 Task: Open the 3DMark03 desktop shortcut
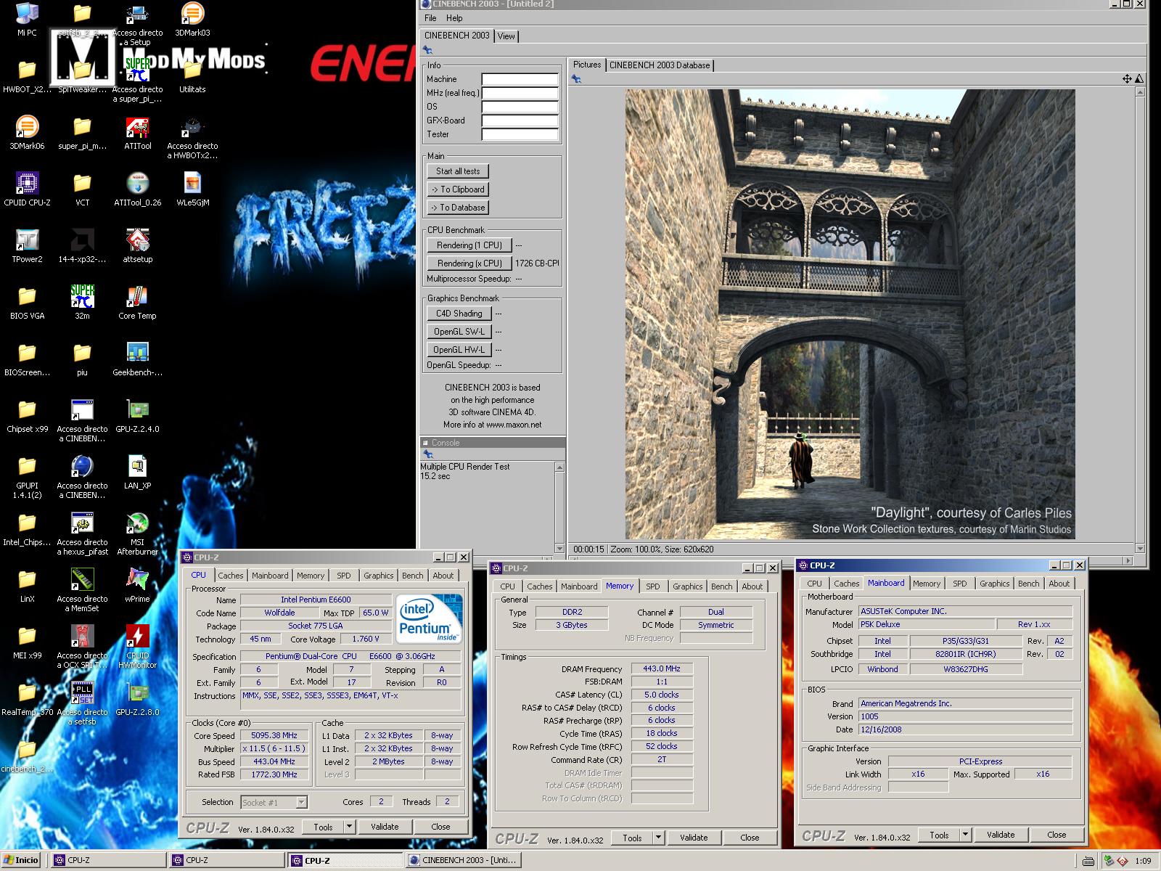[x=192, y=20]
